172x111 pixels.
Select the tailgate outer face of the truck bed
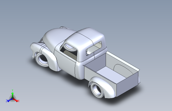coord(127,84)
